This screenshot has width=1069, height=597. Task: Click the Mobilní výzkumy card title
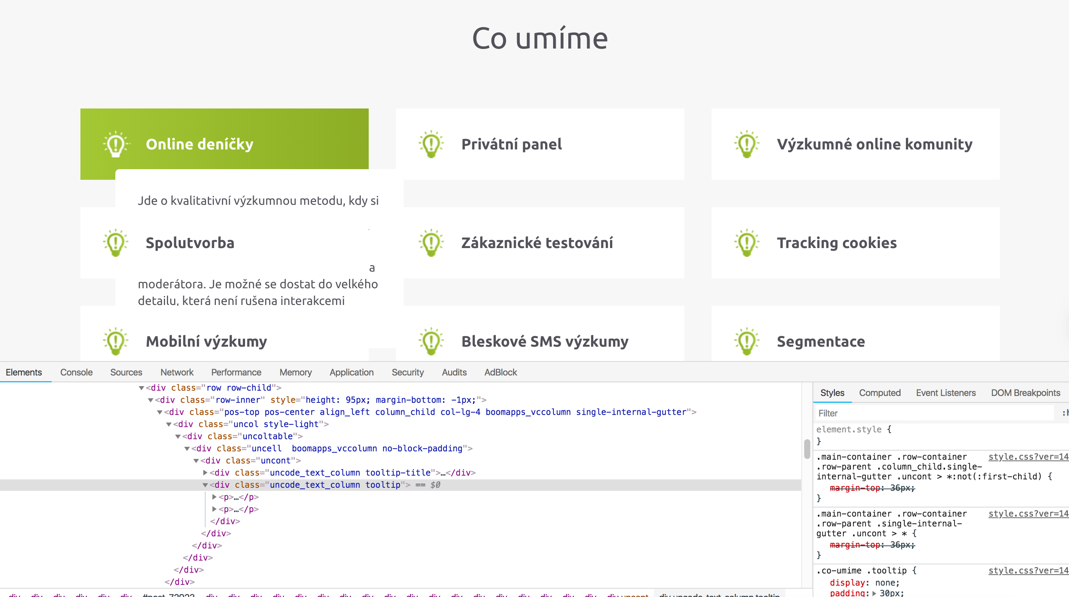tap(206, 341)
